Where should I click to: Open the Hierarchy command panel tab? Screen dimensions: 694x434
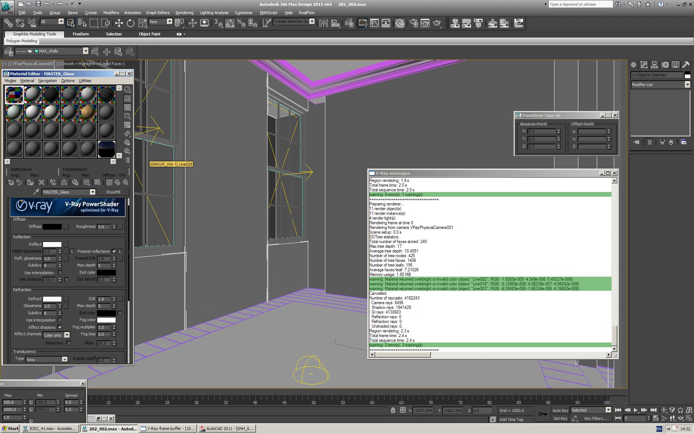tap(654, 65)
